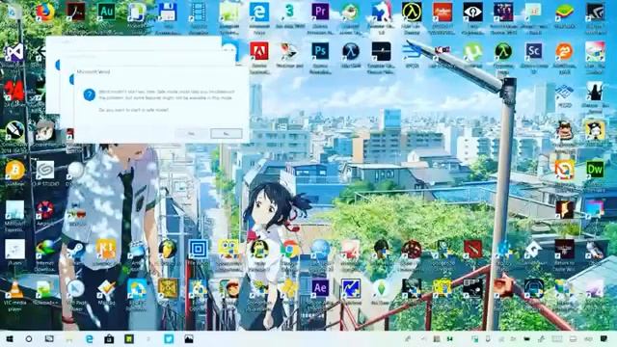This screenshot has height=347, width=617.
Task: Open the gold coin desktop shortcut
Action: tap(14, 171)
